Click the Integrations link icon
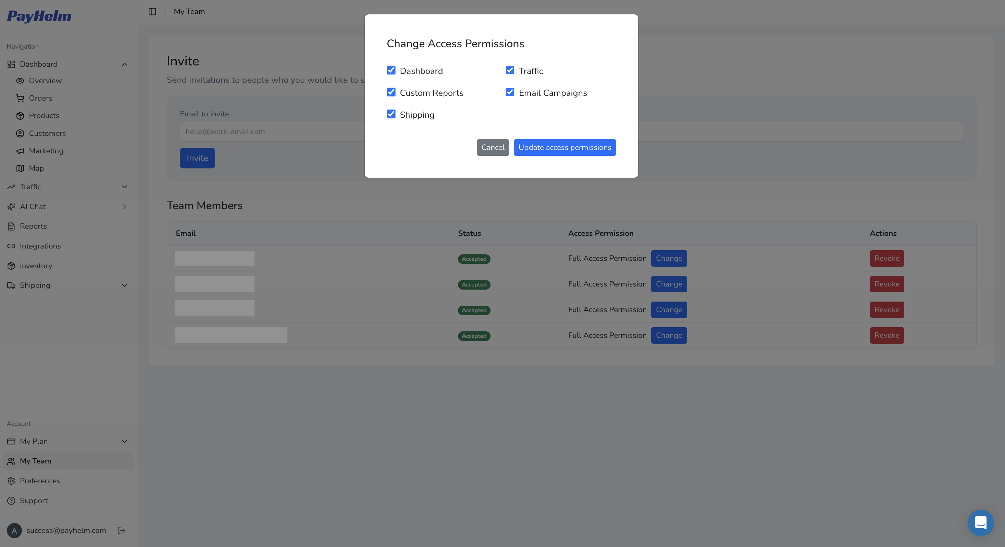 pos(11,246)
